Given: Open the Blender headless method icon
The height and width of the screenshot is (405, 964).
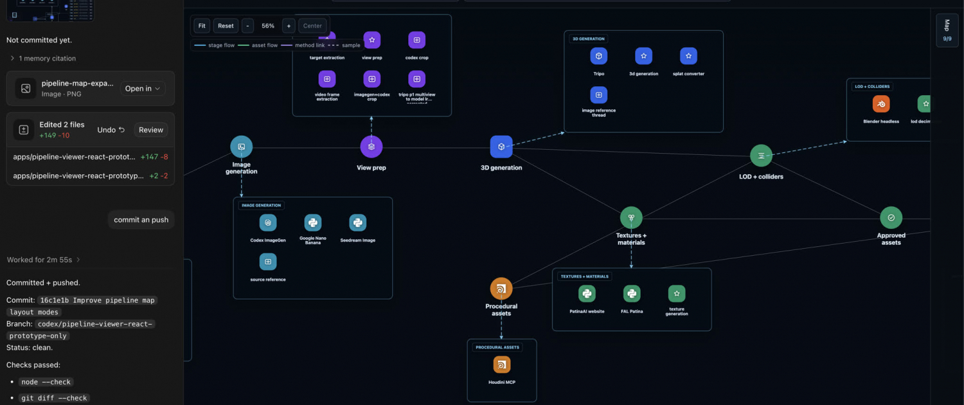Looking at the screenshot, I should coord(881,104).
